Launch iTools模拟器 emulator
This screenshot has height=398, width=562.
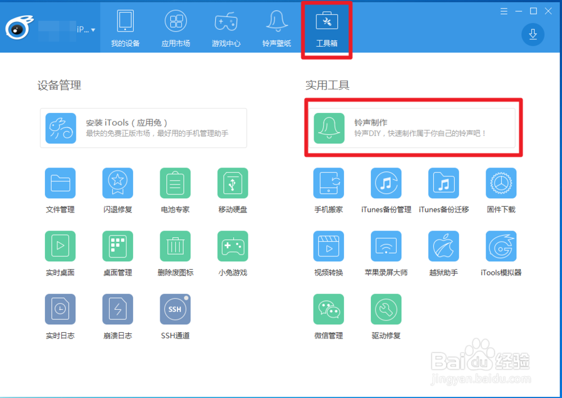click(x=501, y=246)
